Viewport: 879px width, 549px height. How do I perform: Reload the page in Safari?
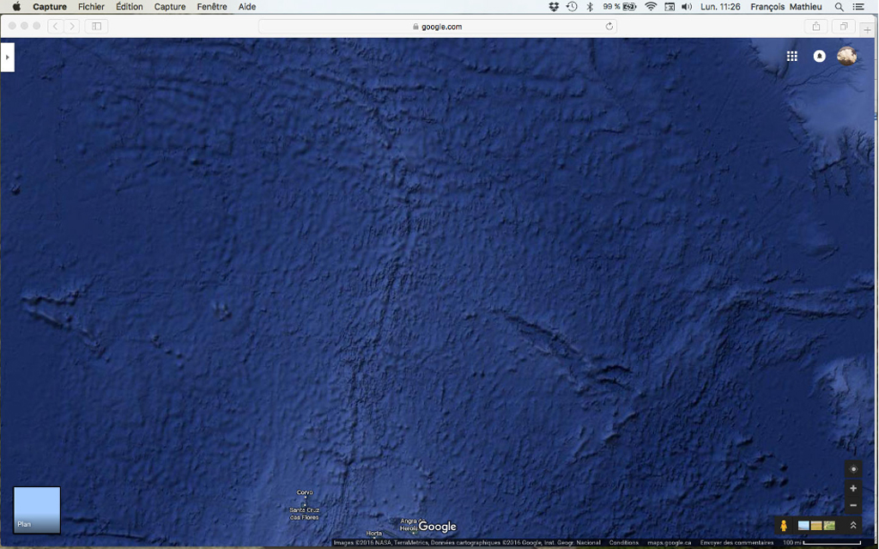pyautogui.click(x=609, y=27)
